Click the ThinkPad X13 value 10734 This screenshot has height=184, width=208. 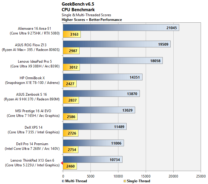pyautogui.click(x=115, y=160)
